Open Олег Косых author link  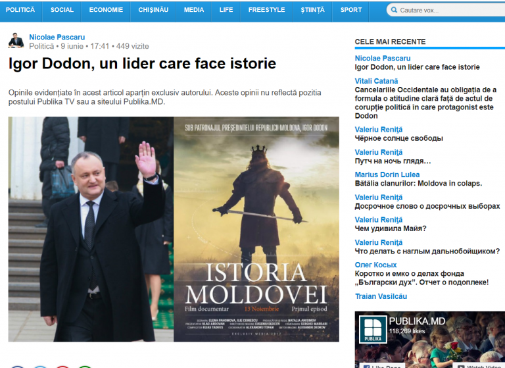[x=375, y=265]
